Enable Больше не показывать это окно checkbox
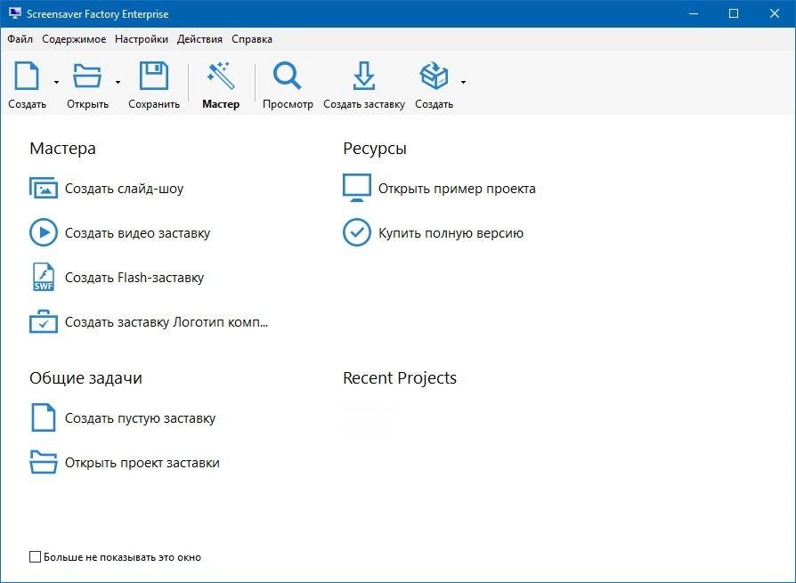This screenshot has height=583, width=796. coord(35,556)
